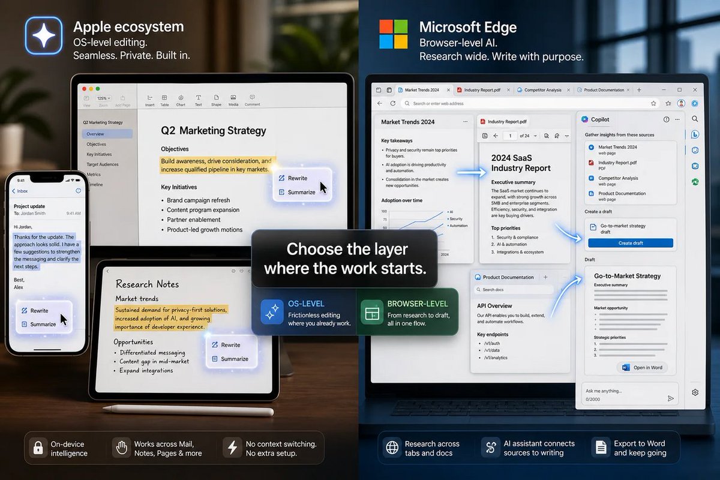Open Copilot panel more options menu
Image resolution: width=720 pixels, height=480 pixels.
coord(679,119)
